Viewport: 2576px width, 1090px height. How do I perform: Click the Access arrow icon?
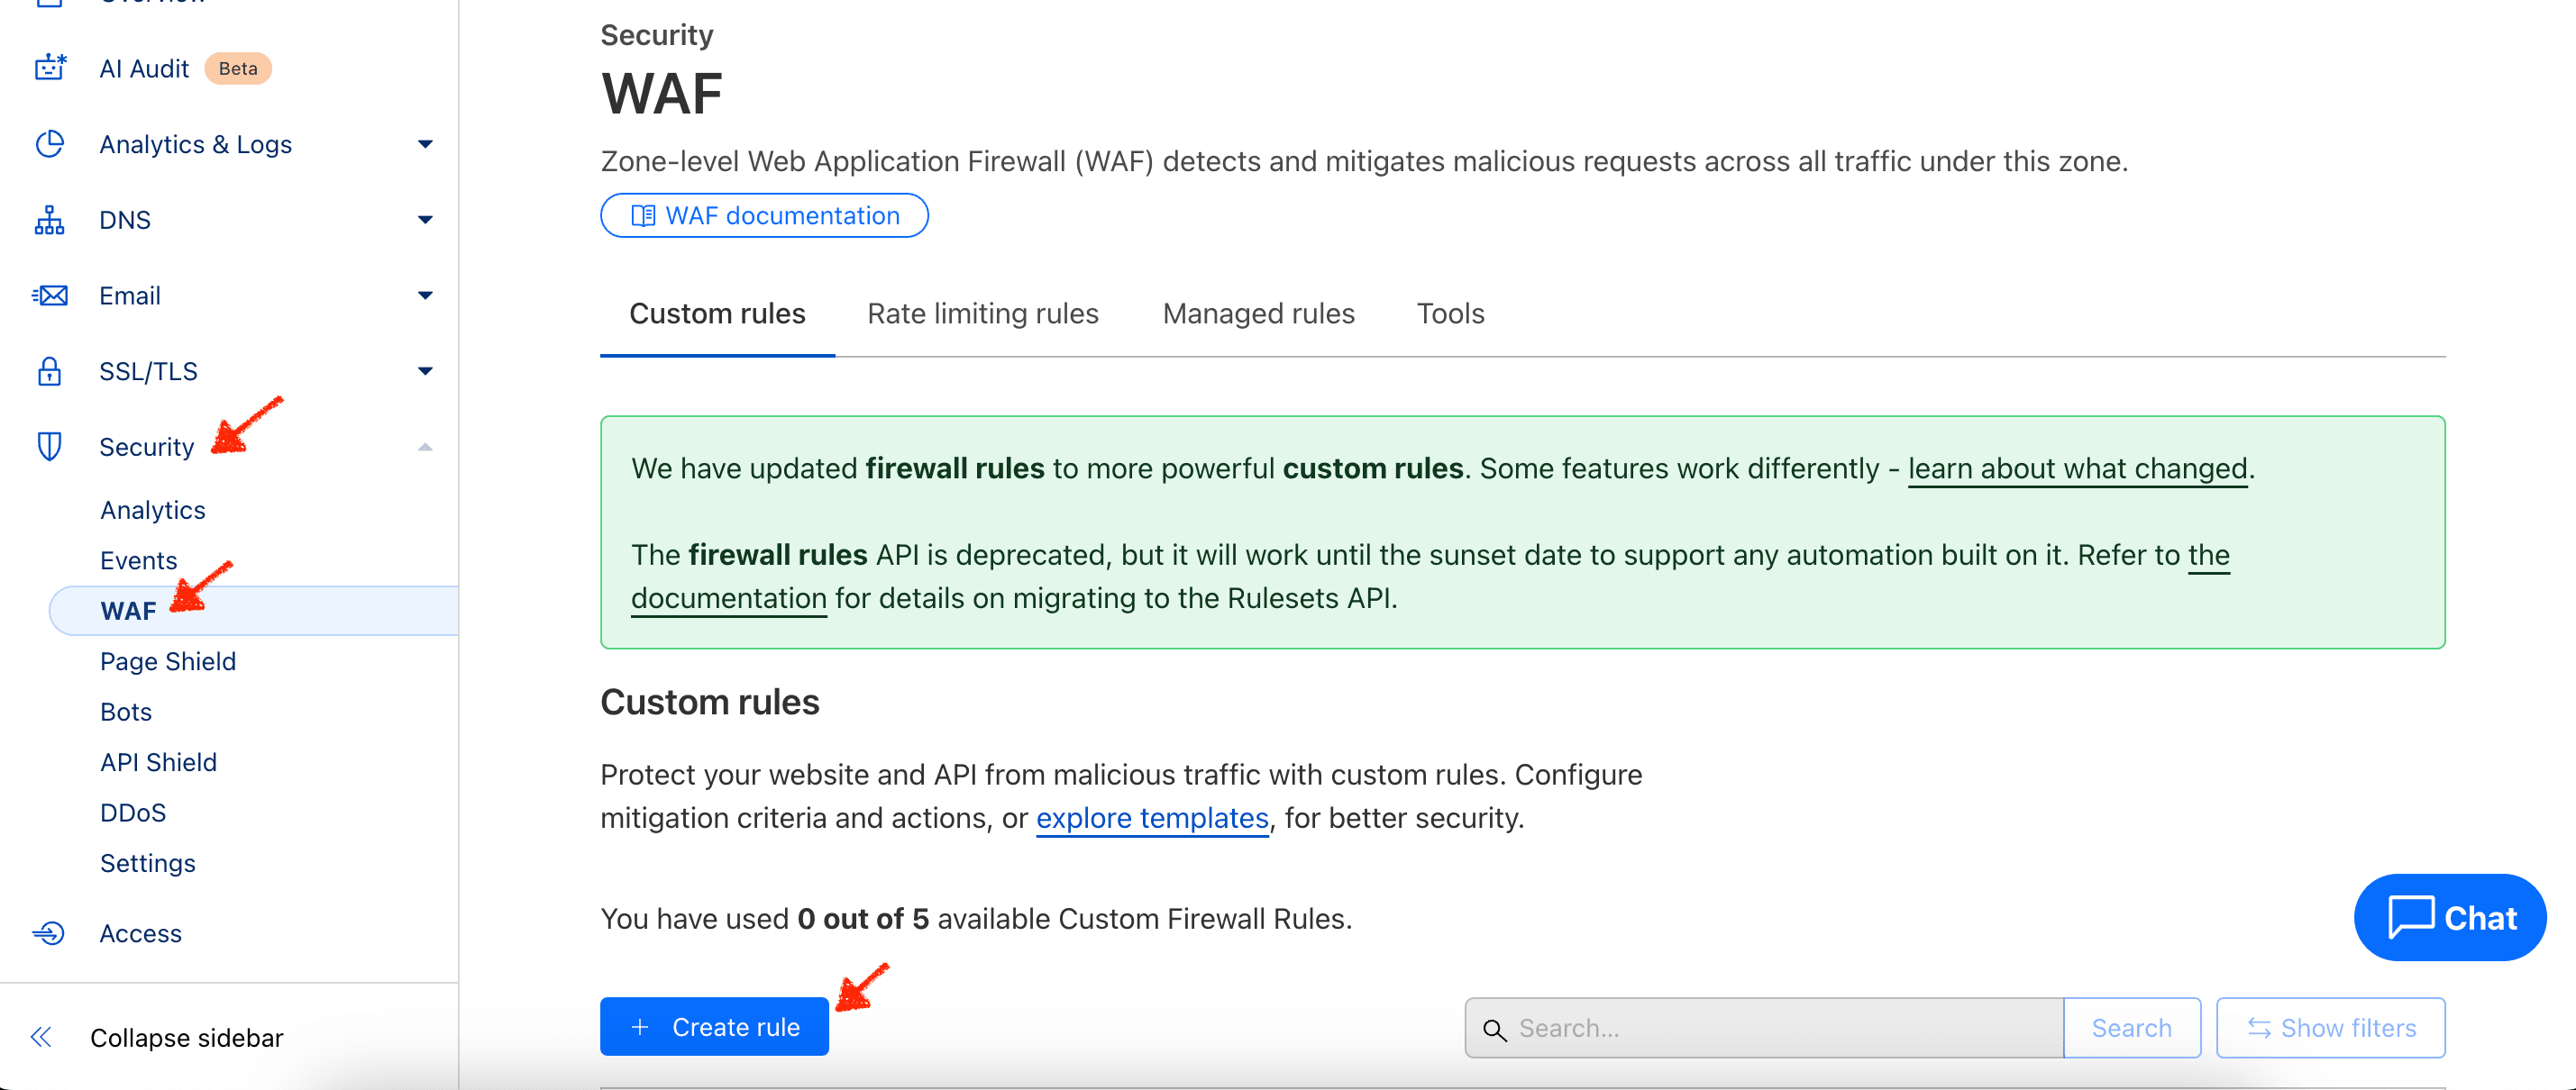(x=49, y=933)
